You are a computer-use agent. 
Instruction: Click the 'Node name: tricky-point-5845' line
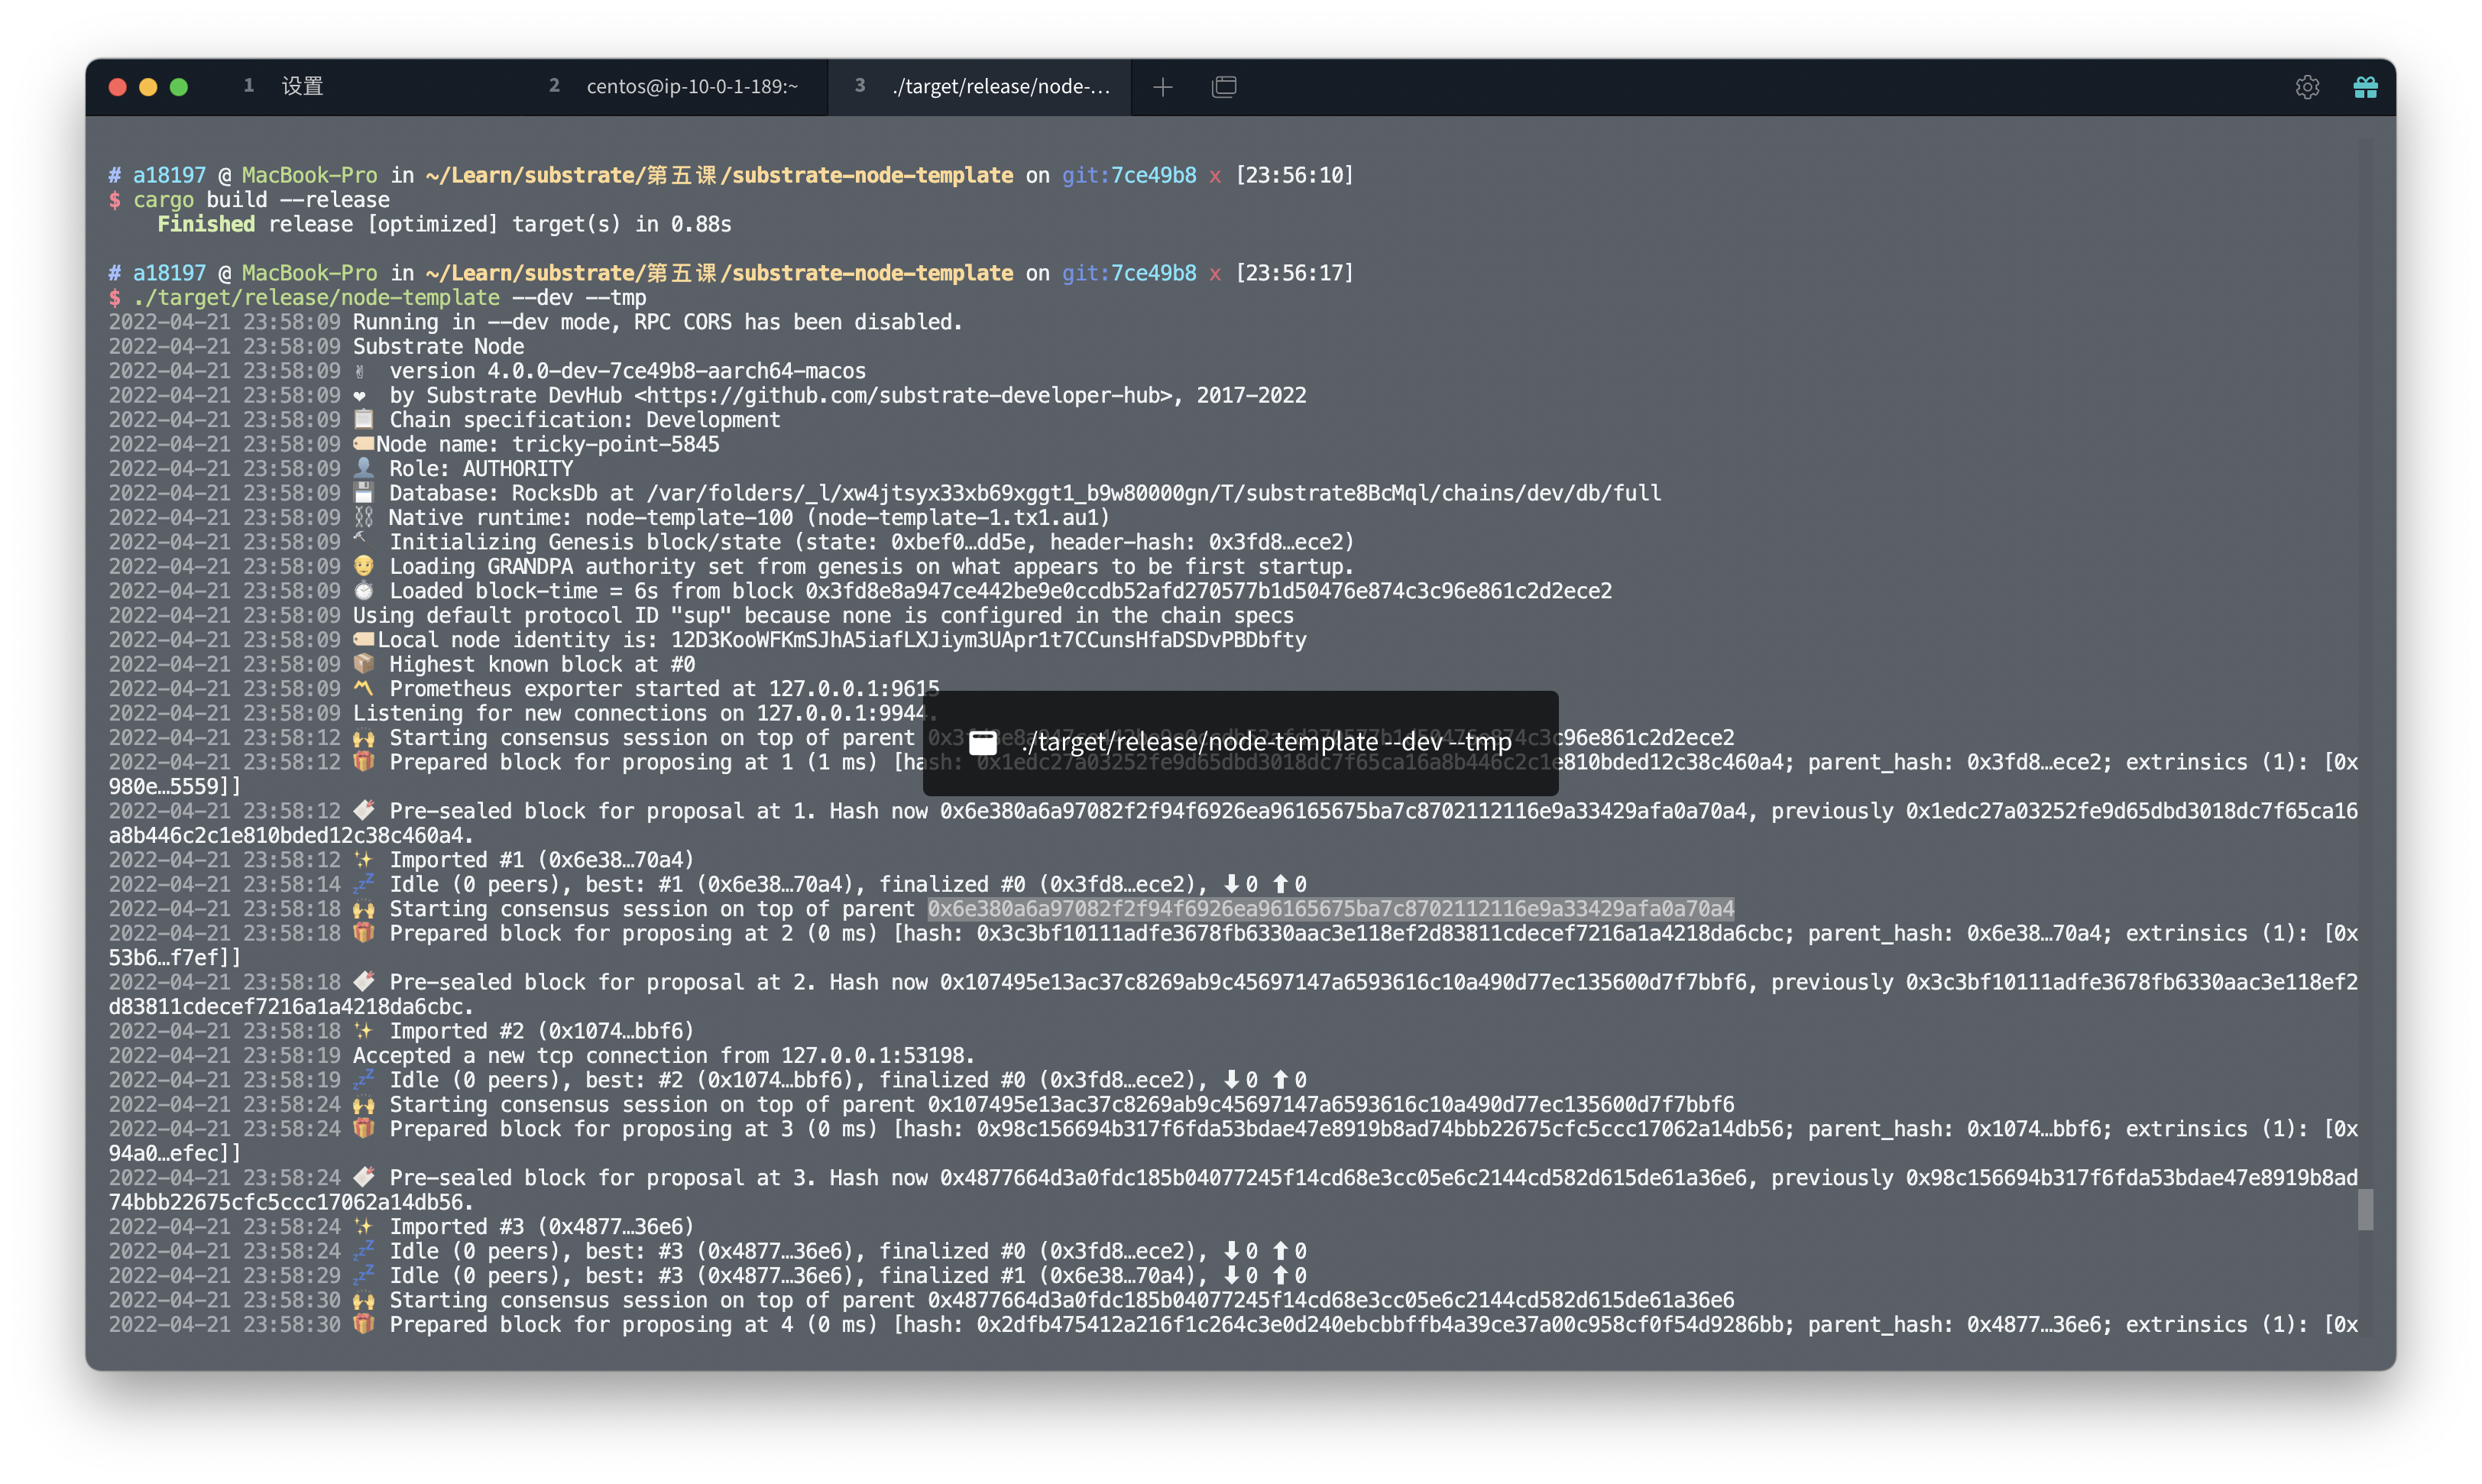547,444
